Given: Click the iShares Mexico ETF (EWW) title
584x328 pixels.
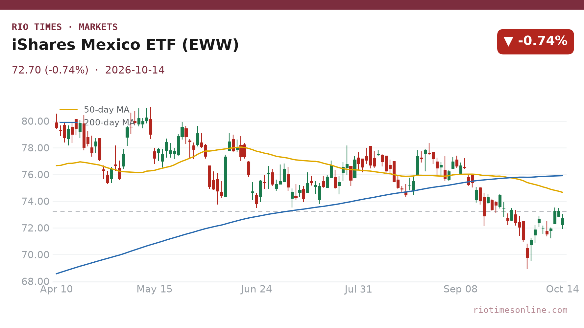Looking at the screenshot, I should click(125, 45).
